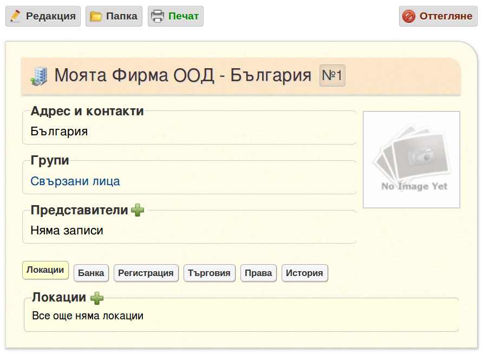
Task: Add a location with green plus icon
Action: click(x=97, y=298)
